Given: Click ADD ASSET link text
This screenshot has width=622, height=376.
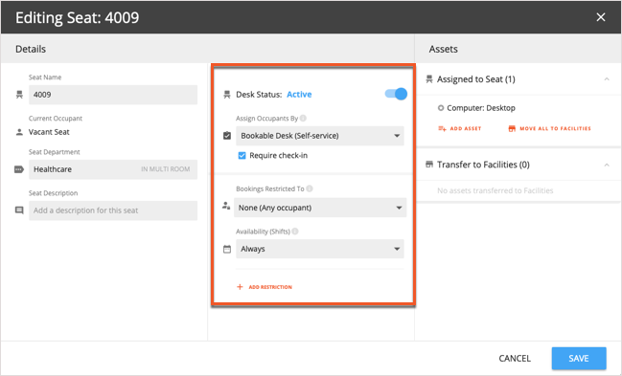Looking at the screenshot, I should pos(466,129).
